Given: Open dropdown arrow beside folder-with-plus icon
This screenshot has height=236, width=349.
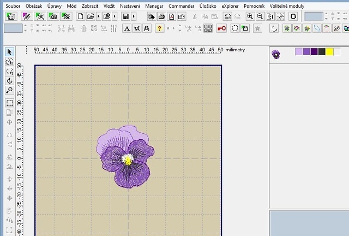Looking at the screenshot, I should (116, 16).
